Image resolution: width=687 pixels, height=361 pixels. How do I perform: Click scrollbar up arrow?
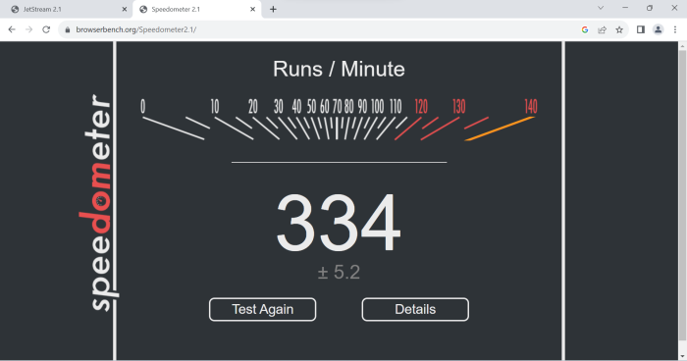(682, 45)
